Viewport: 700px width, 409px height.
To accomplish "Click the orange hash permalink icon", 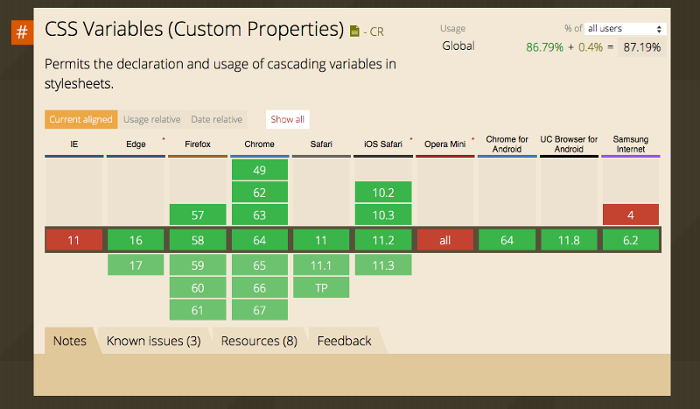I will pyautogui.click(x=22, y=32).
